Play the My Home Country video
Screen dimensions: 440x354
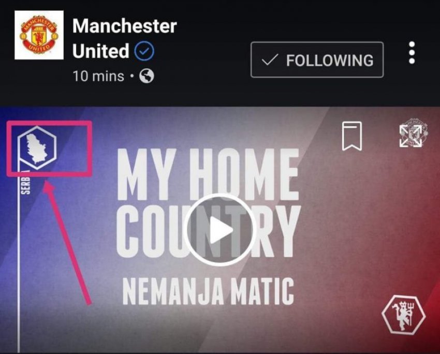coord(218,230)
